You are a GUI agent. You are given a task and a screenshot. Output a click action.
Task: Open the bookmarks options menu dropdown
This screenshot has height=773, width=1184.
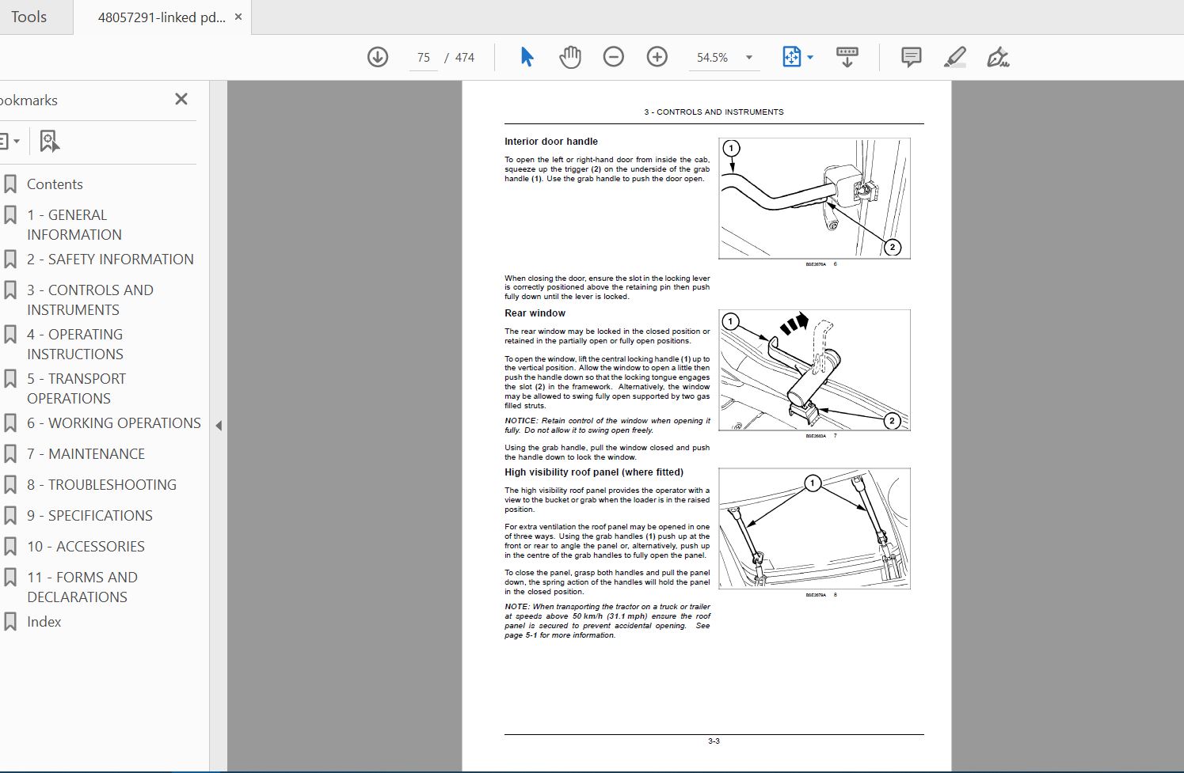click(10, 142)
